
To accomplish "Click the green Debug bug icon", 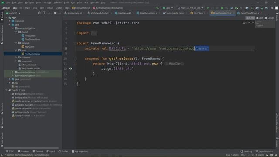I will 222,8.
